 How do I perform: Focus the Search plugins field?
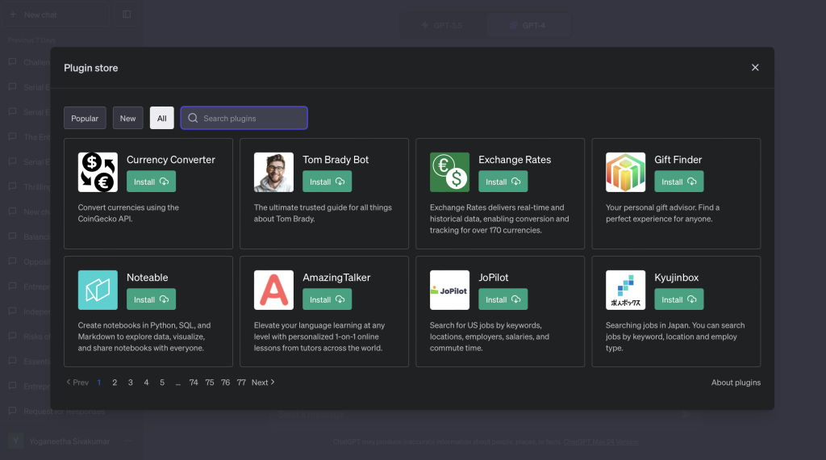pyautogui.click(x=244, y=118)
